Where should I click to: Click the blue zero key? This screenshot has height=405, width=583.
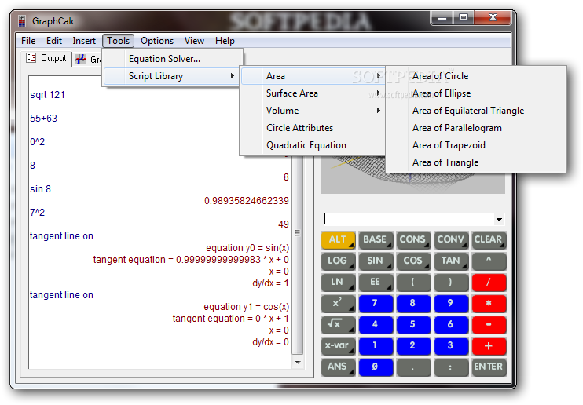click(x=376, y=367)
